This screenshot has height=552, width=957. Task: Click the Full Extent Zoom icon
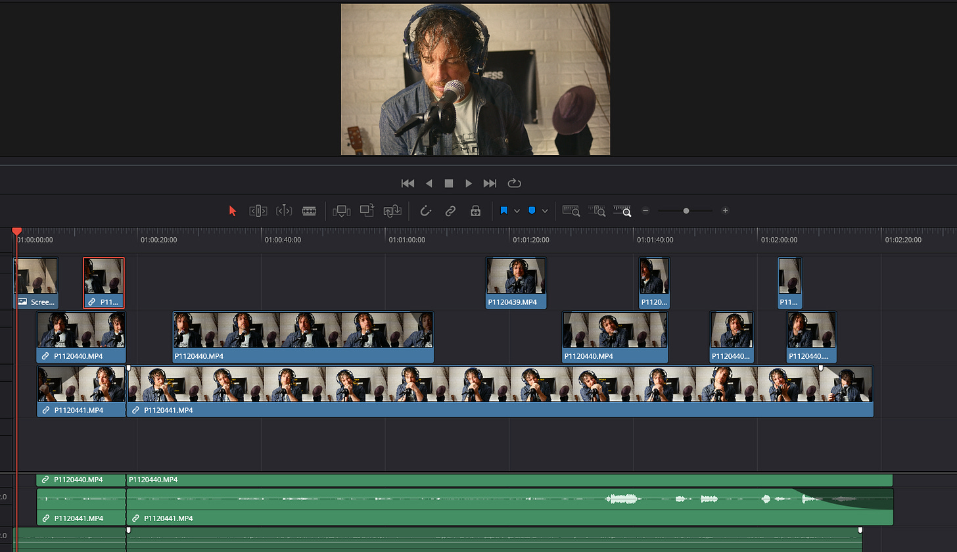[x=571, y=211]
